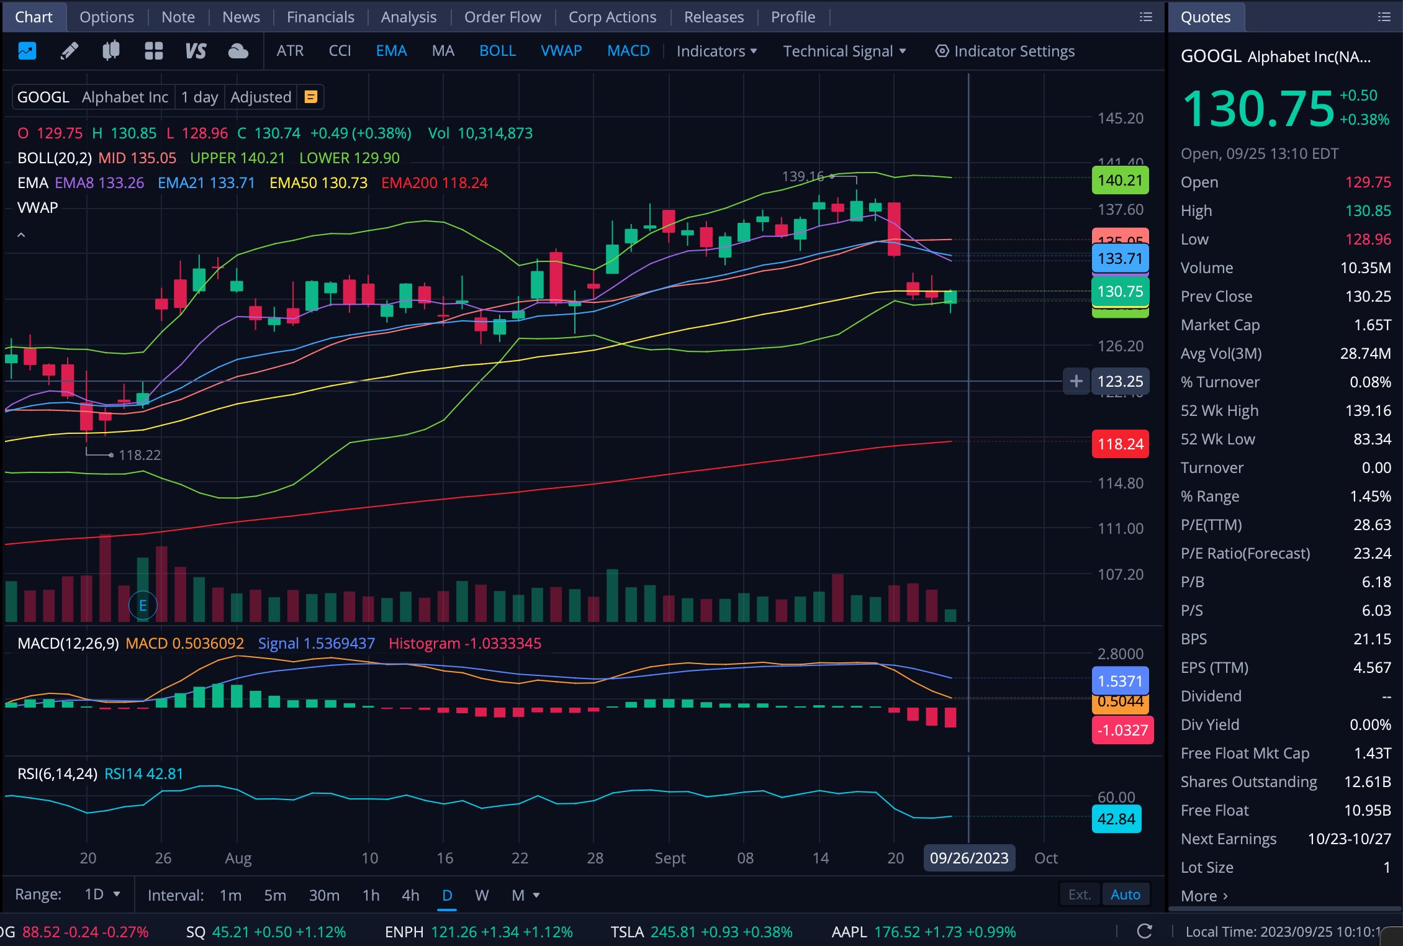Switch to the Financials tab
The height and width of the screenshot is (946, 1403).
click(x=320, y=17)
